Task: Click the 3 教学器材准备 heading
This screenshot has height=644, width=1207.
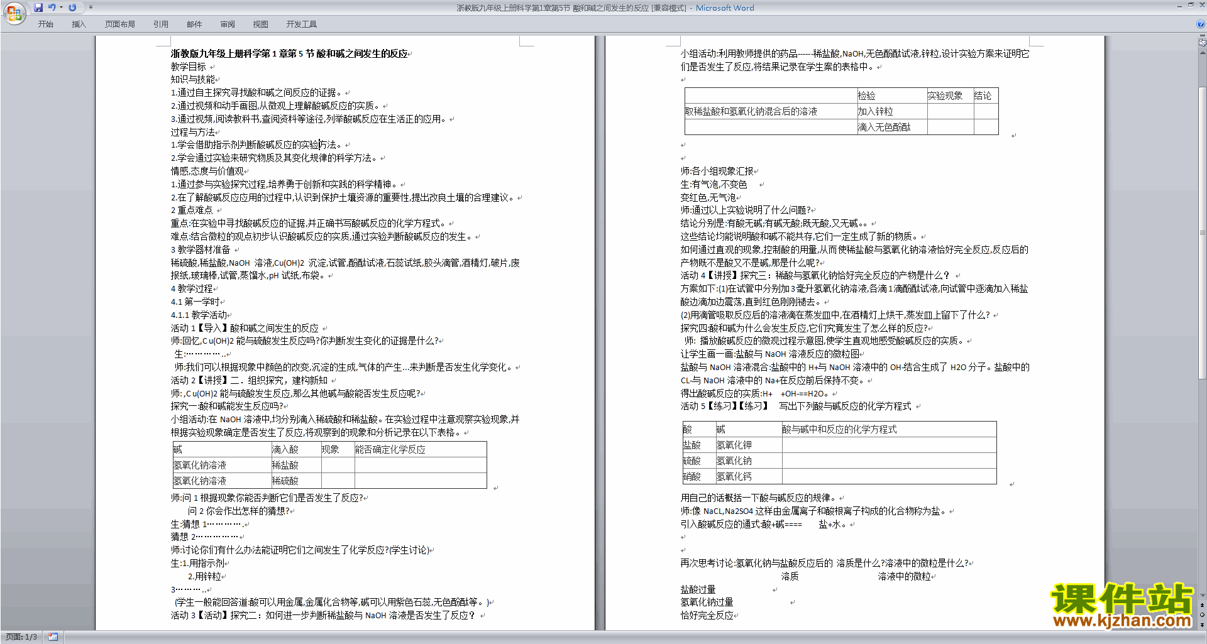Action: point(201,250)
